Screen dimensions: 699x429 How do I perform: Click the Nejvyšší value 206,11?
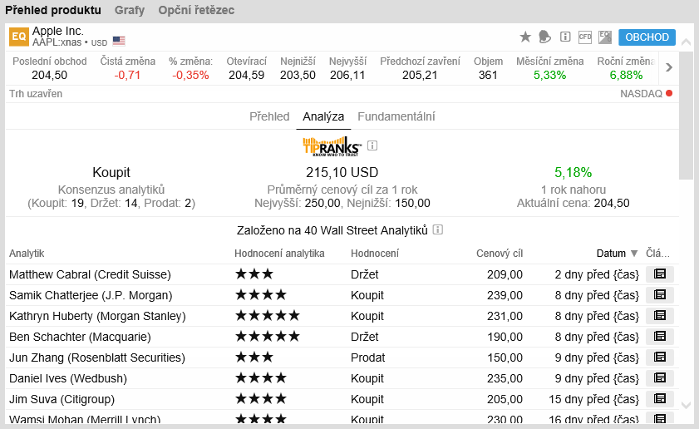347,75
